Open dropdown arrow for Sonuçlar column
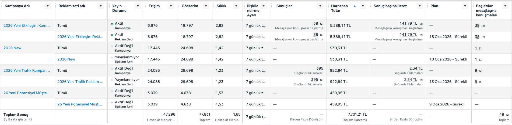 click(x=320, y=6)
